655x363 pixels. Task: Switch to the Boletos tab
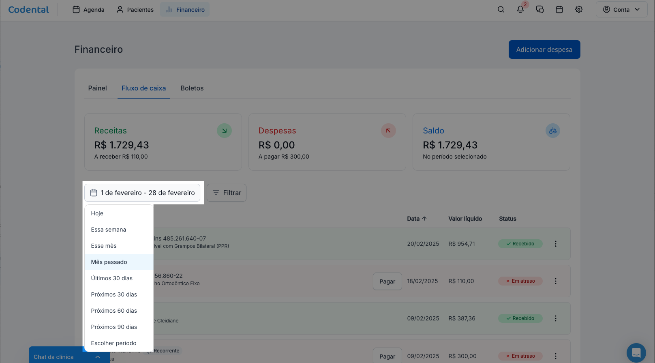pyautogui.click(x=192, y=88)
